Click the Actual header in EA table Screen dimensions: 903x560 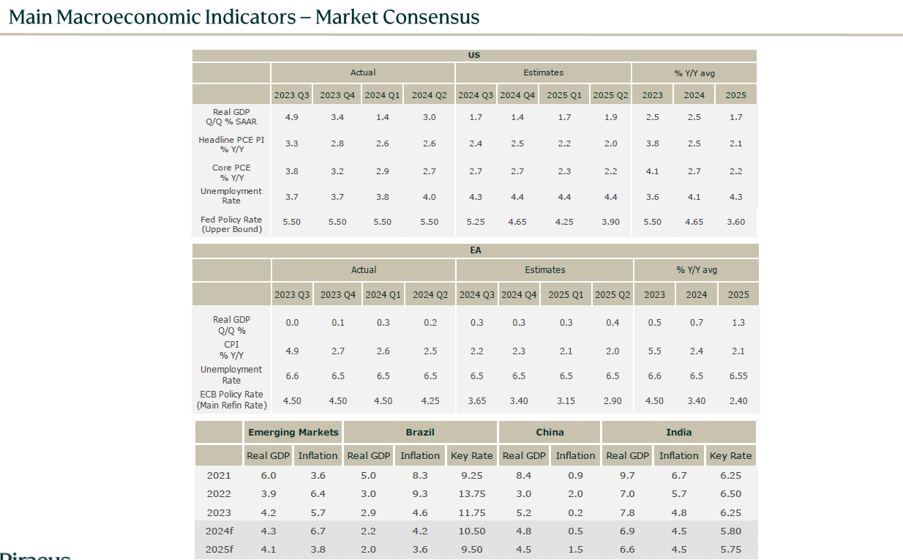[x=363, y=269]
